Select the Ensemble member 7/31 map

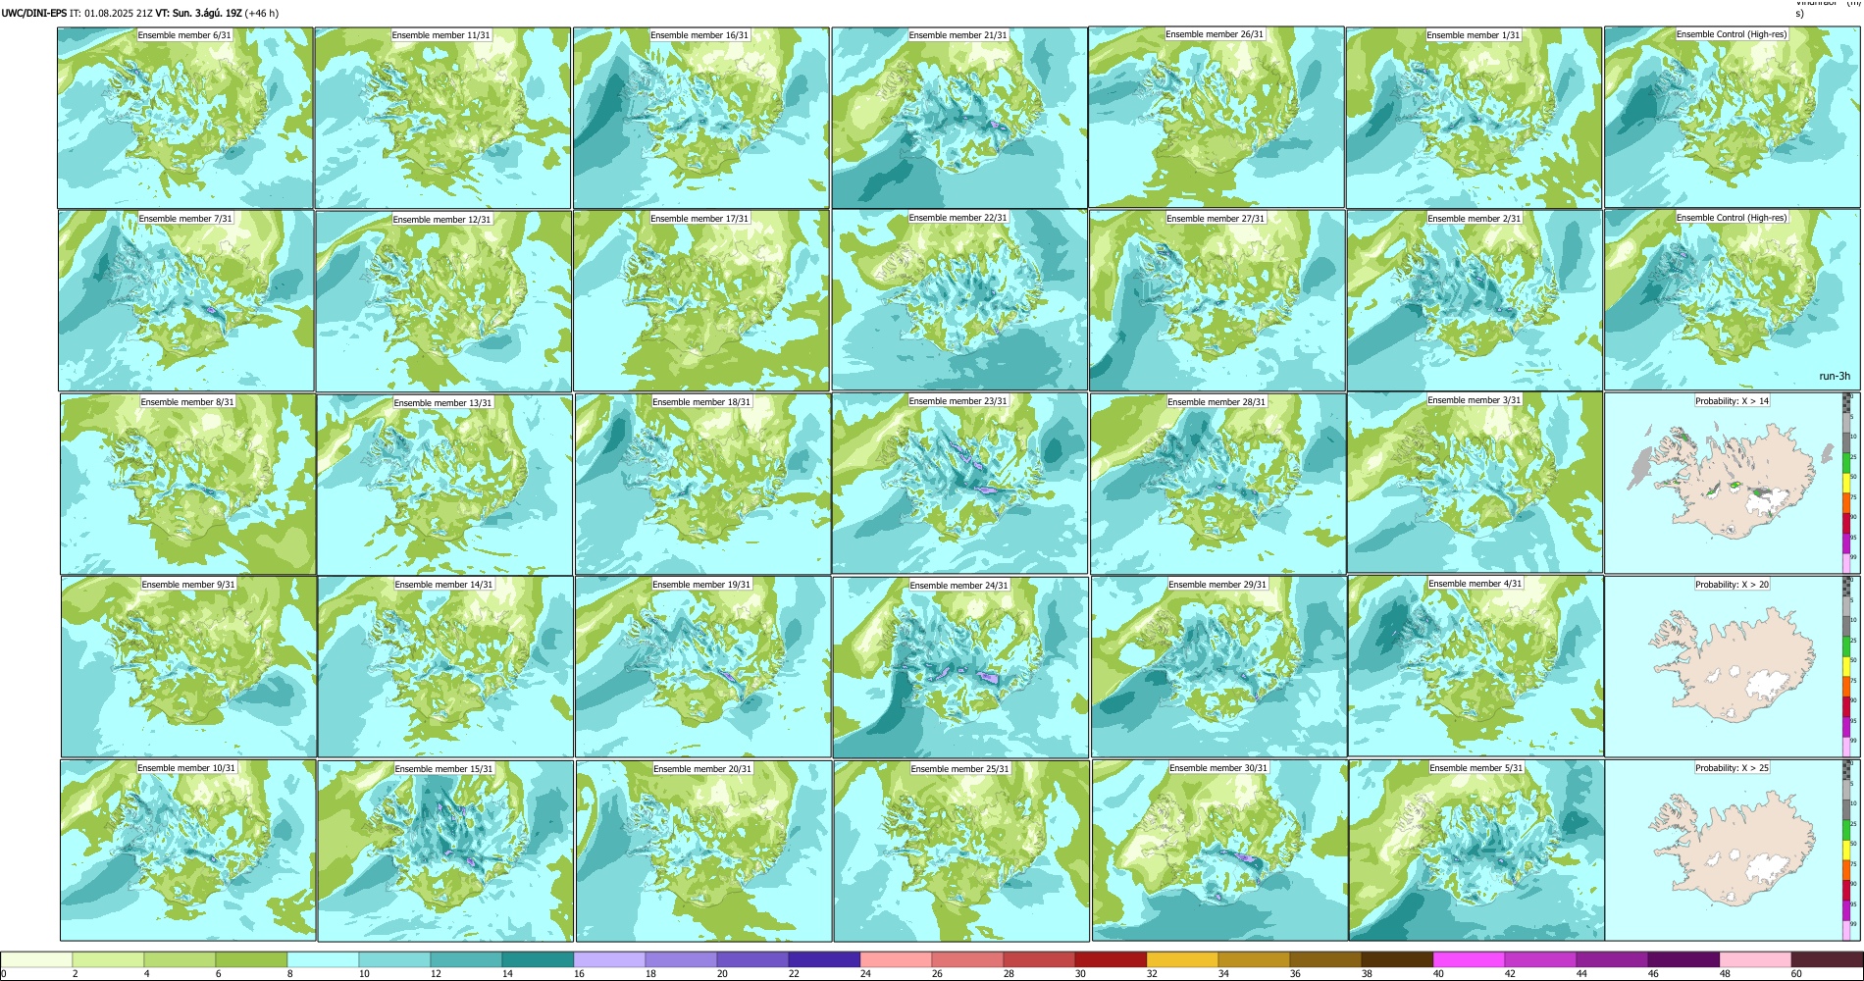[x=186, y=300]
